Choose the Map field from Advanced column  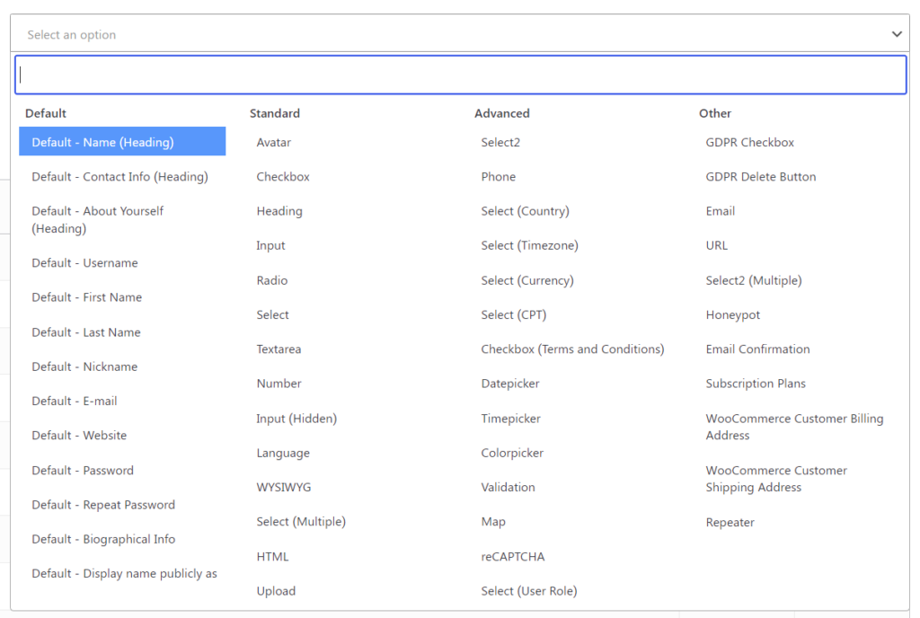pyautogui.click(x=493, y=521)
